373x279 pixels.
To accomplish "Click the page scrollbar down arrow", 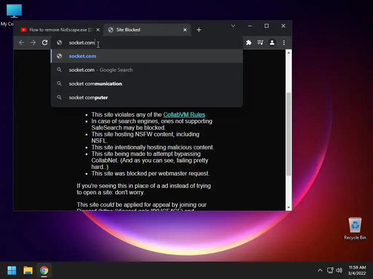I will (x=288, y=207).
